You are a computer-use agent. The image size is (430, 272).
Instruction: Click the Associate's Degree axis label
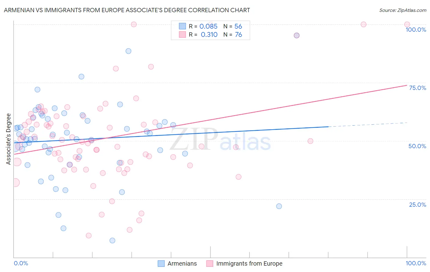click(x=9, y=139)
